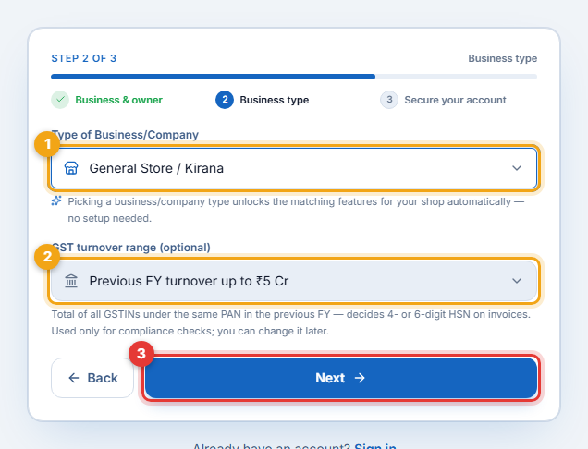The height and width of the screenshot is (449, 588).
Task: Click the GST turnover range (optional) label
Action: [131, 248]
